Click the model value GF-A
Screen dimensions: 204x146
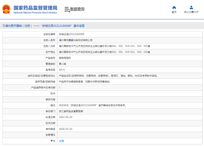coord(62,70)
